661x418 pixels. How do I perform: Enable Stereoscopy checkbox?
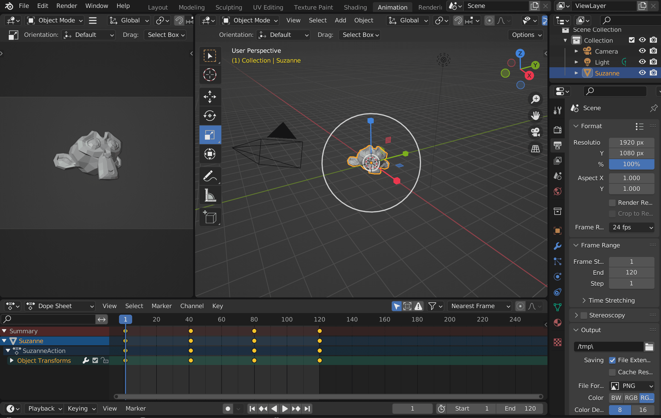(584, 315)
